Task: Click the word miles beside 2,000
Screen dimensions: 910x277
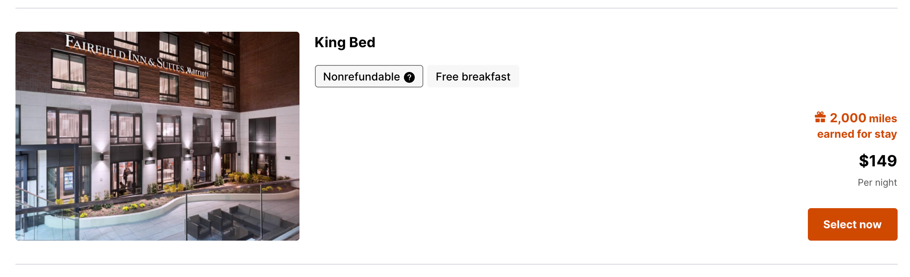Action: click(883, 118)
